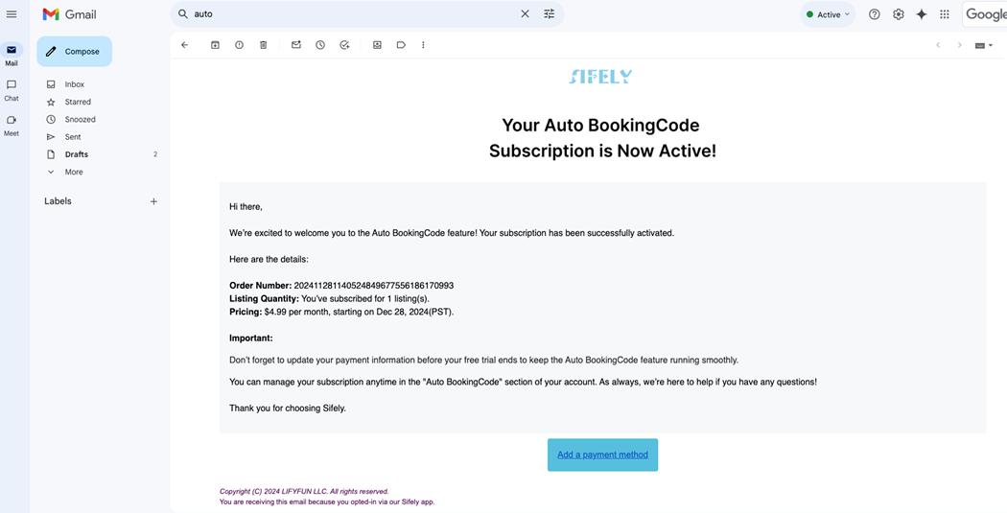
Task: Click the Gmail logo
Action: [x=69, y=14]
